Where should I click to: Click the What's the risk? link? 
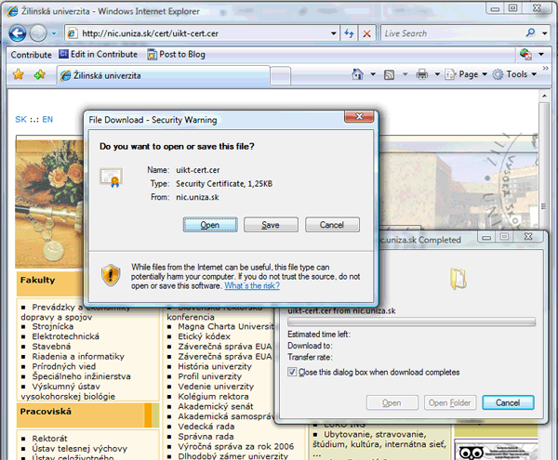click(252, 286)
